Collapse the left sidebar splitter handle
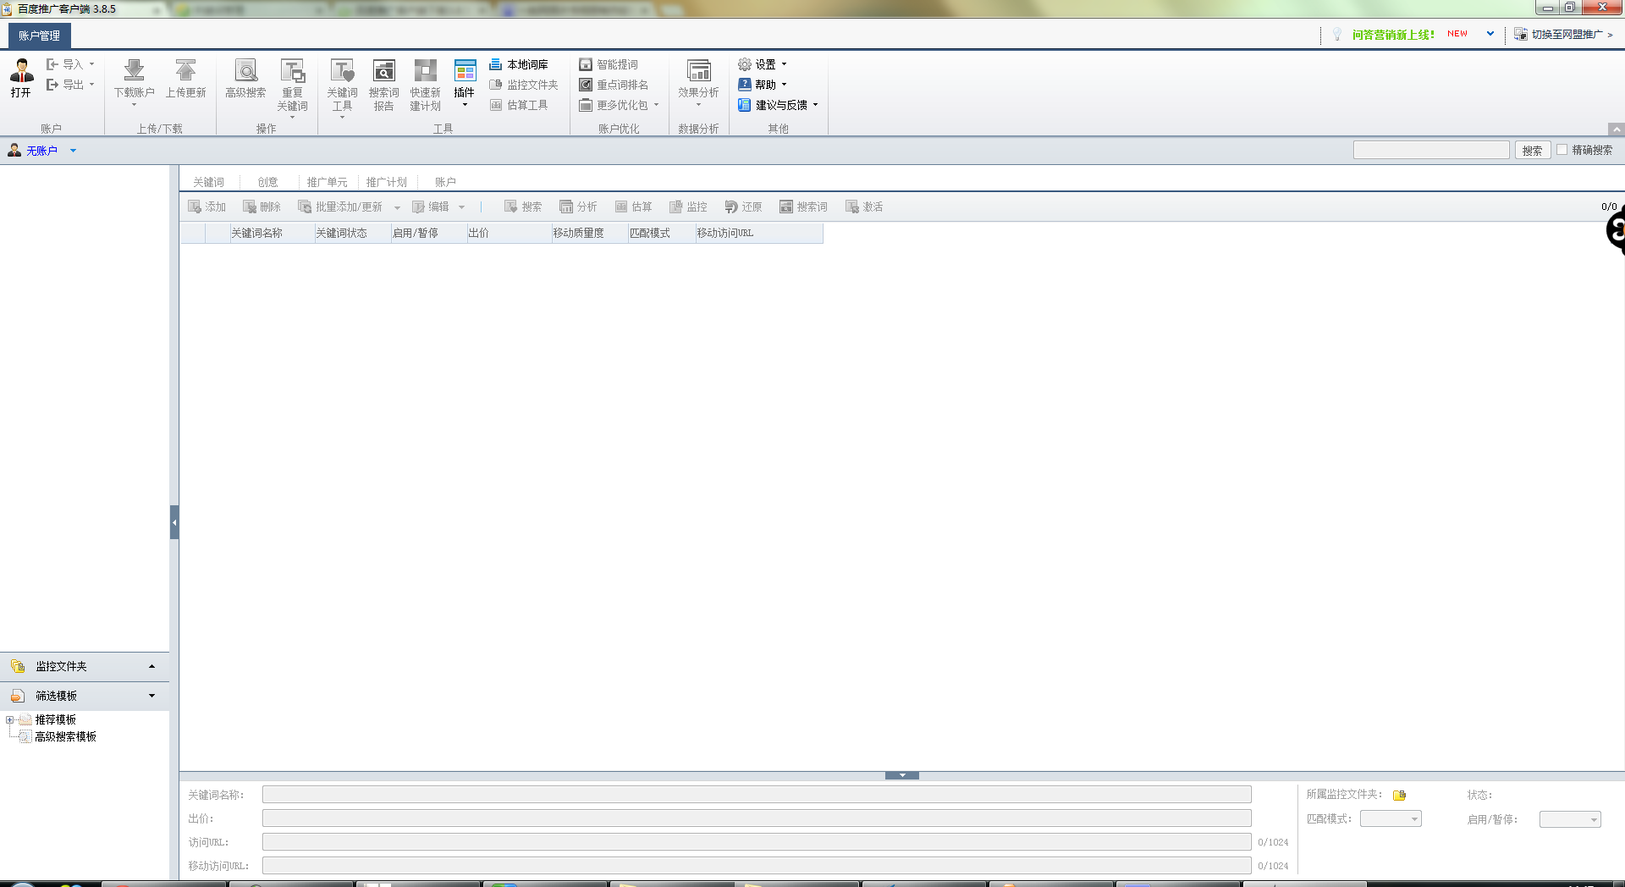The width and height of the screenshot is (1625, 887). 174,522
